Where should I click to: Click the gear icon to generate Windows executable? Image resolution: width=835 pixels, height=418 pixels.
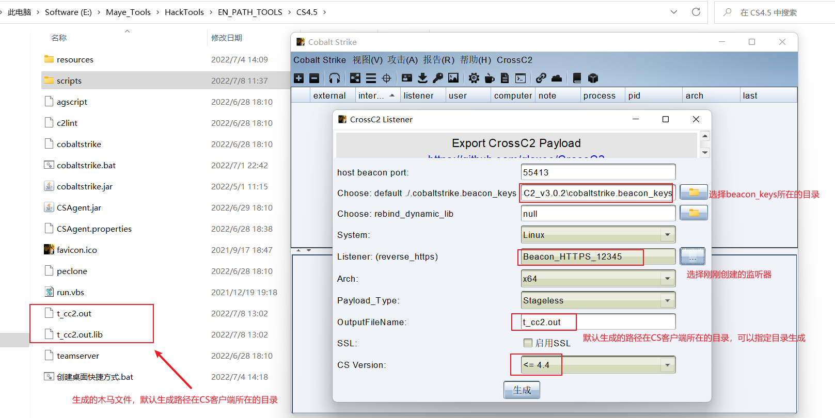(474, 78)
